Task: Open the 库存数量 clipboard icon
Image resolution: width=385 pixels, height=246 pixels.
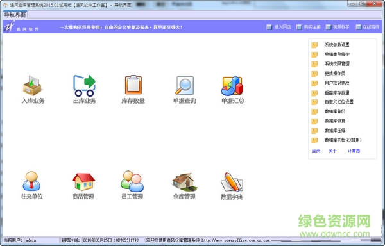Action: [x=133, y=85]
